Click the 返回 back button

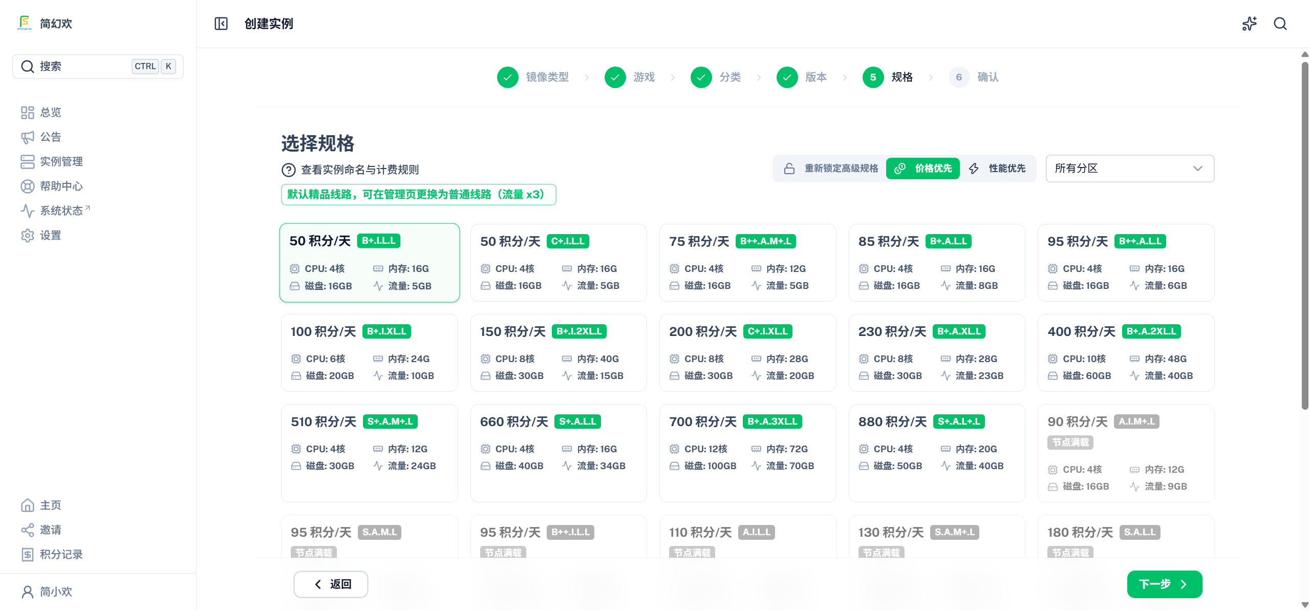[331, 584]
